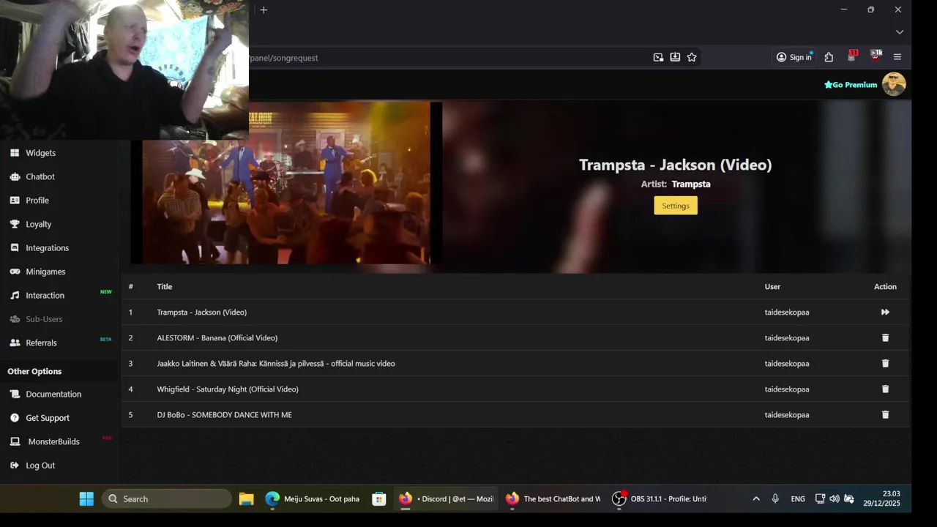The height and width of the screenshot is (527, 937).
Task: Click the Sub-Users people icon
Action: pos(15,319)
